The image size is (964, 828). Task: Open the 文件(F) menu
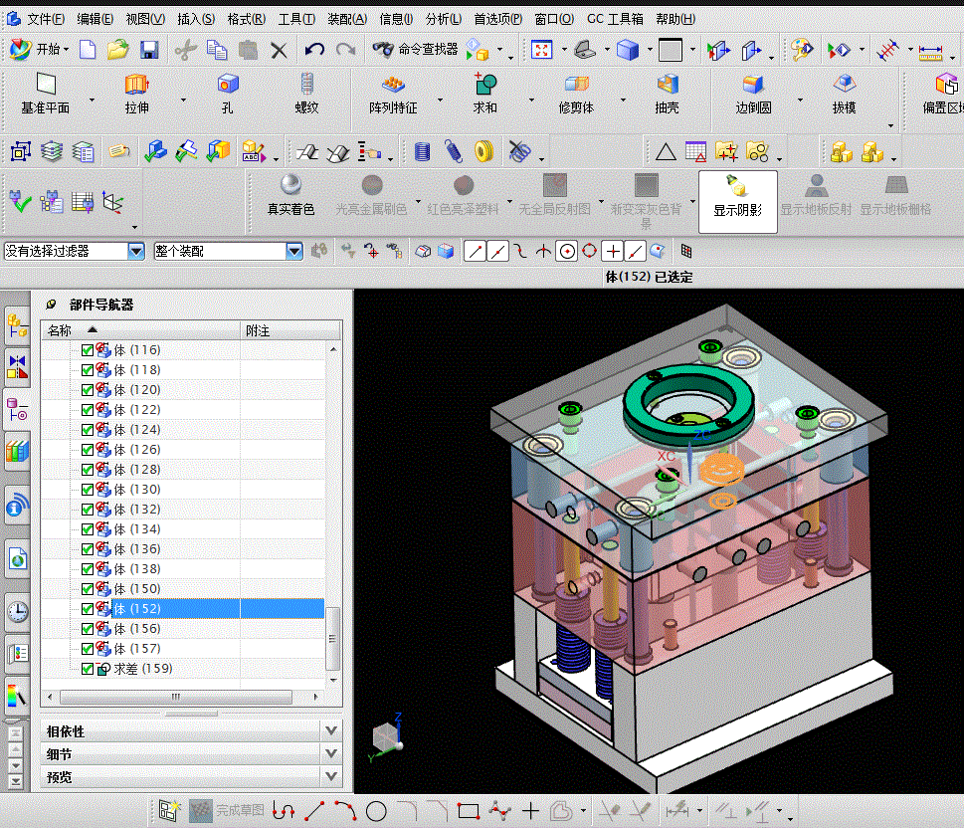click(45, 19)
